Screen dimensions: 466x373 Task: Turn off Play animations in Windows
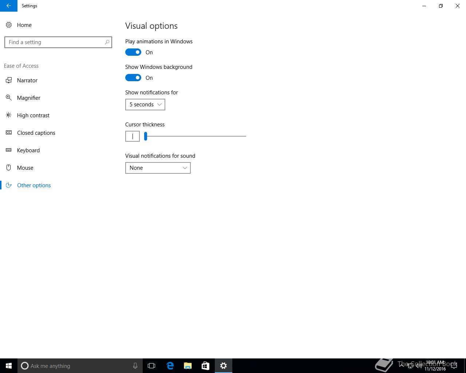click(133, 52)
